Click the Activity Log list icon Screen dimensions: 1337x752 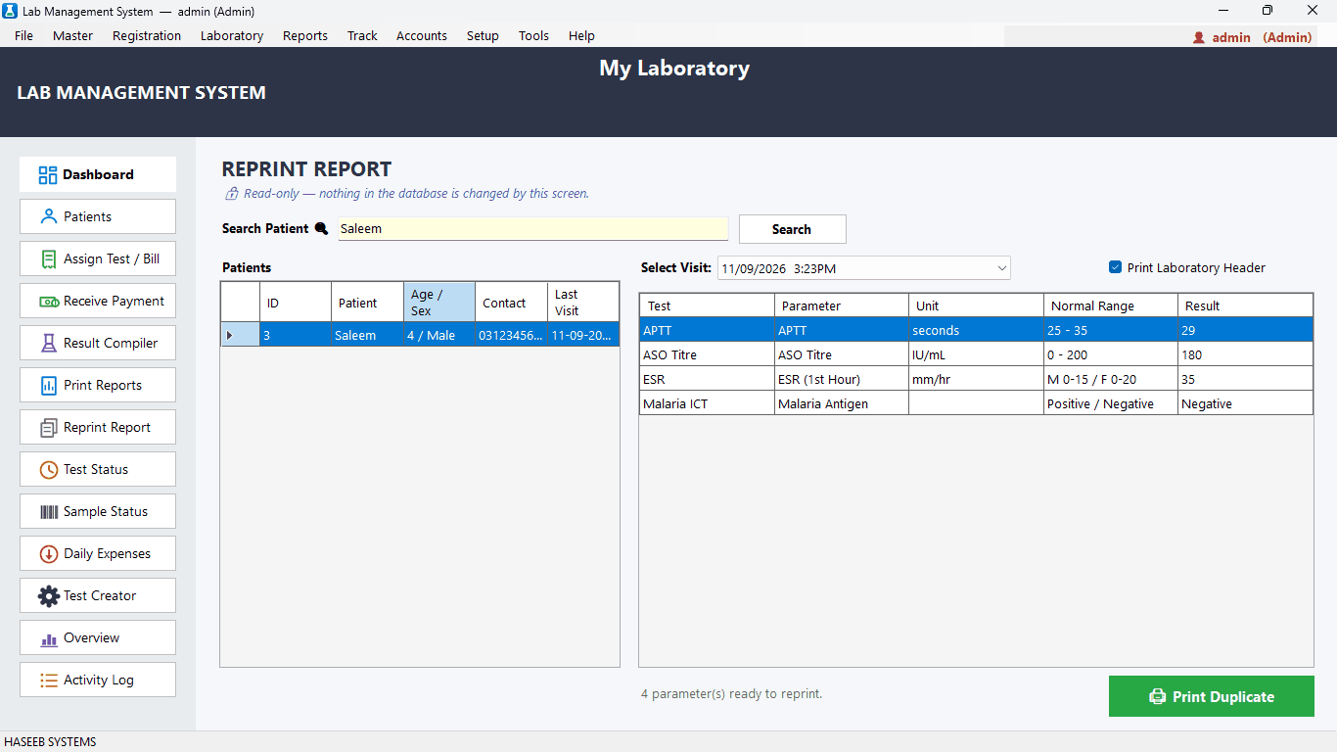click(48, 680)
